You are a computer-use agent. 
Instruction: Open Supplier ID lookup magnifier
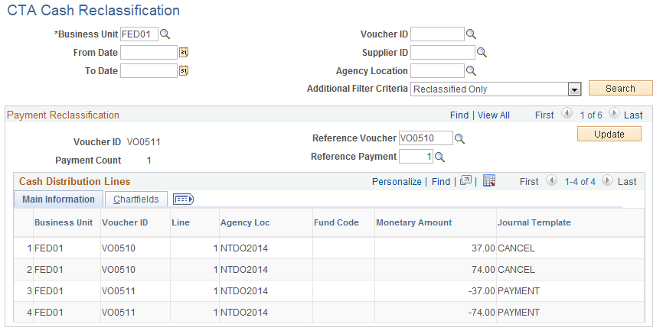point(482,53)
